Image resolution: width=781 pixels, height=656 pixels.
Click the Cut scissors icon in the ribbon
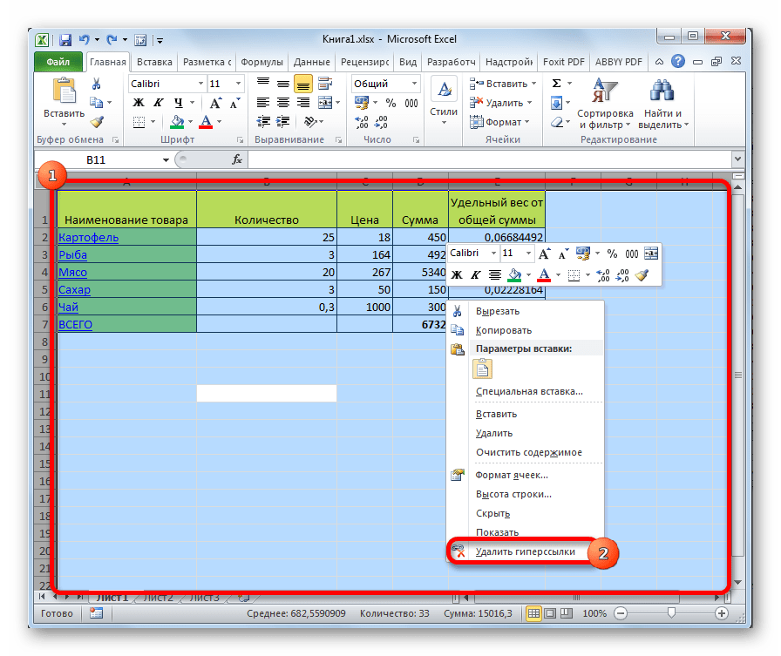point(97,84)
